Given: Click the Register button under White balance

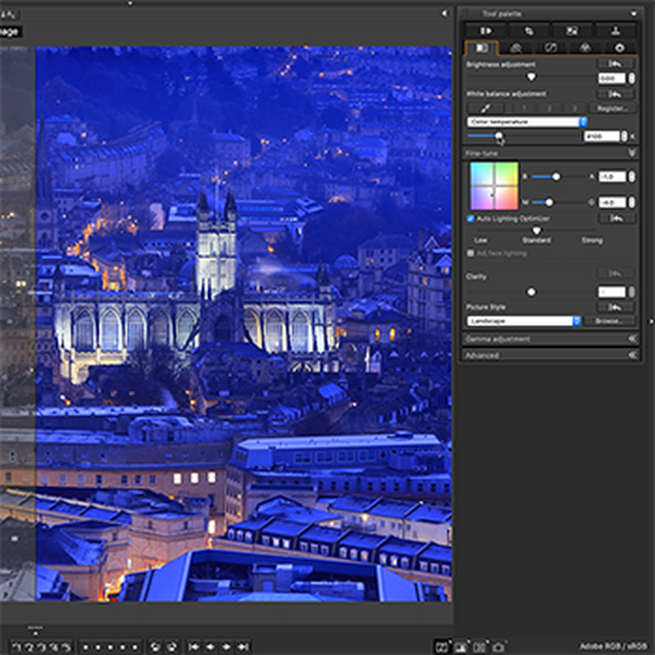Looking at the screenshot, I should point(613,107).
